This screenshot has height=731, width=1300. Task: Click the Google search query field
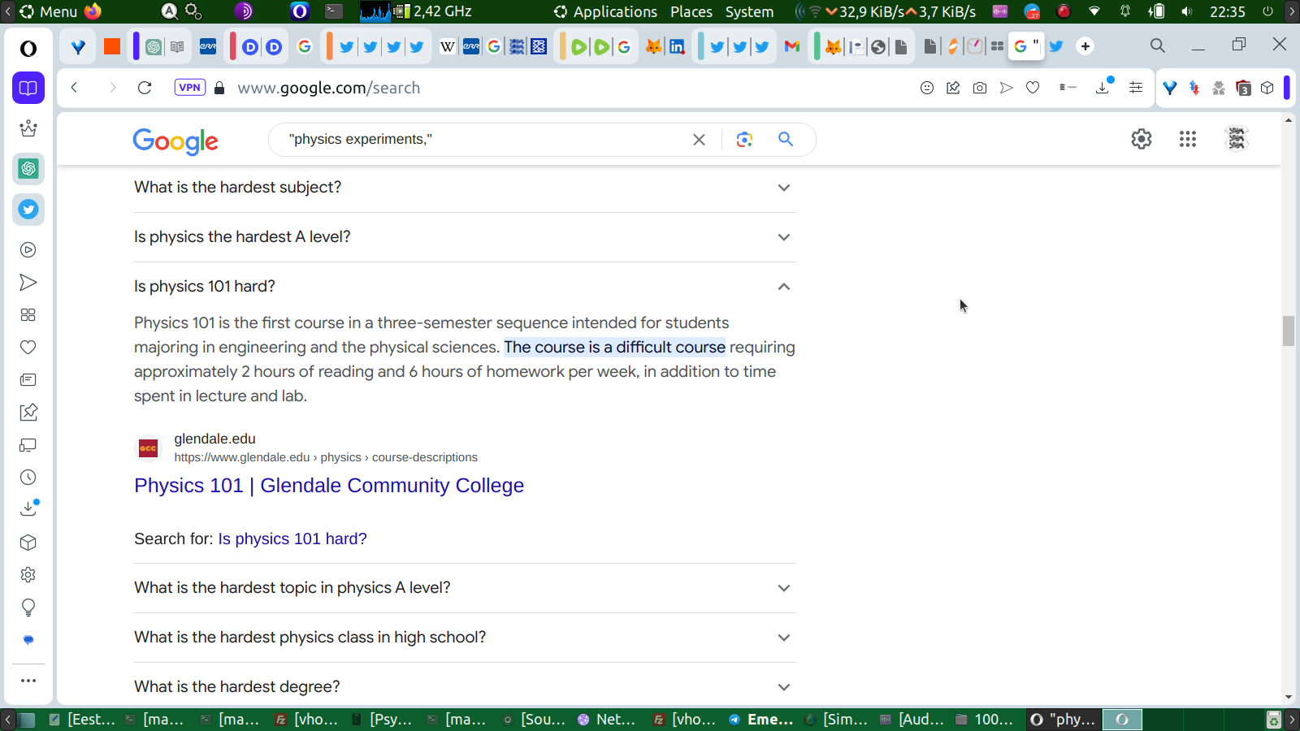[483, 140]
